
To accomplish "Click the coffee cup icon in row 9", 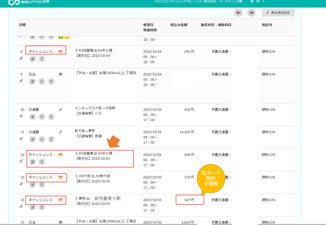I will click(60, 74).
